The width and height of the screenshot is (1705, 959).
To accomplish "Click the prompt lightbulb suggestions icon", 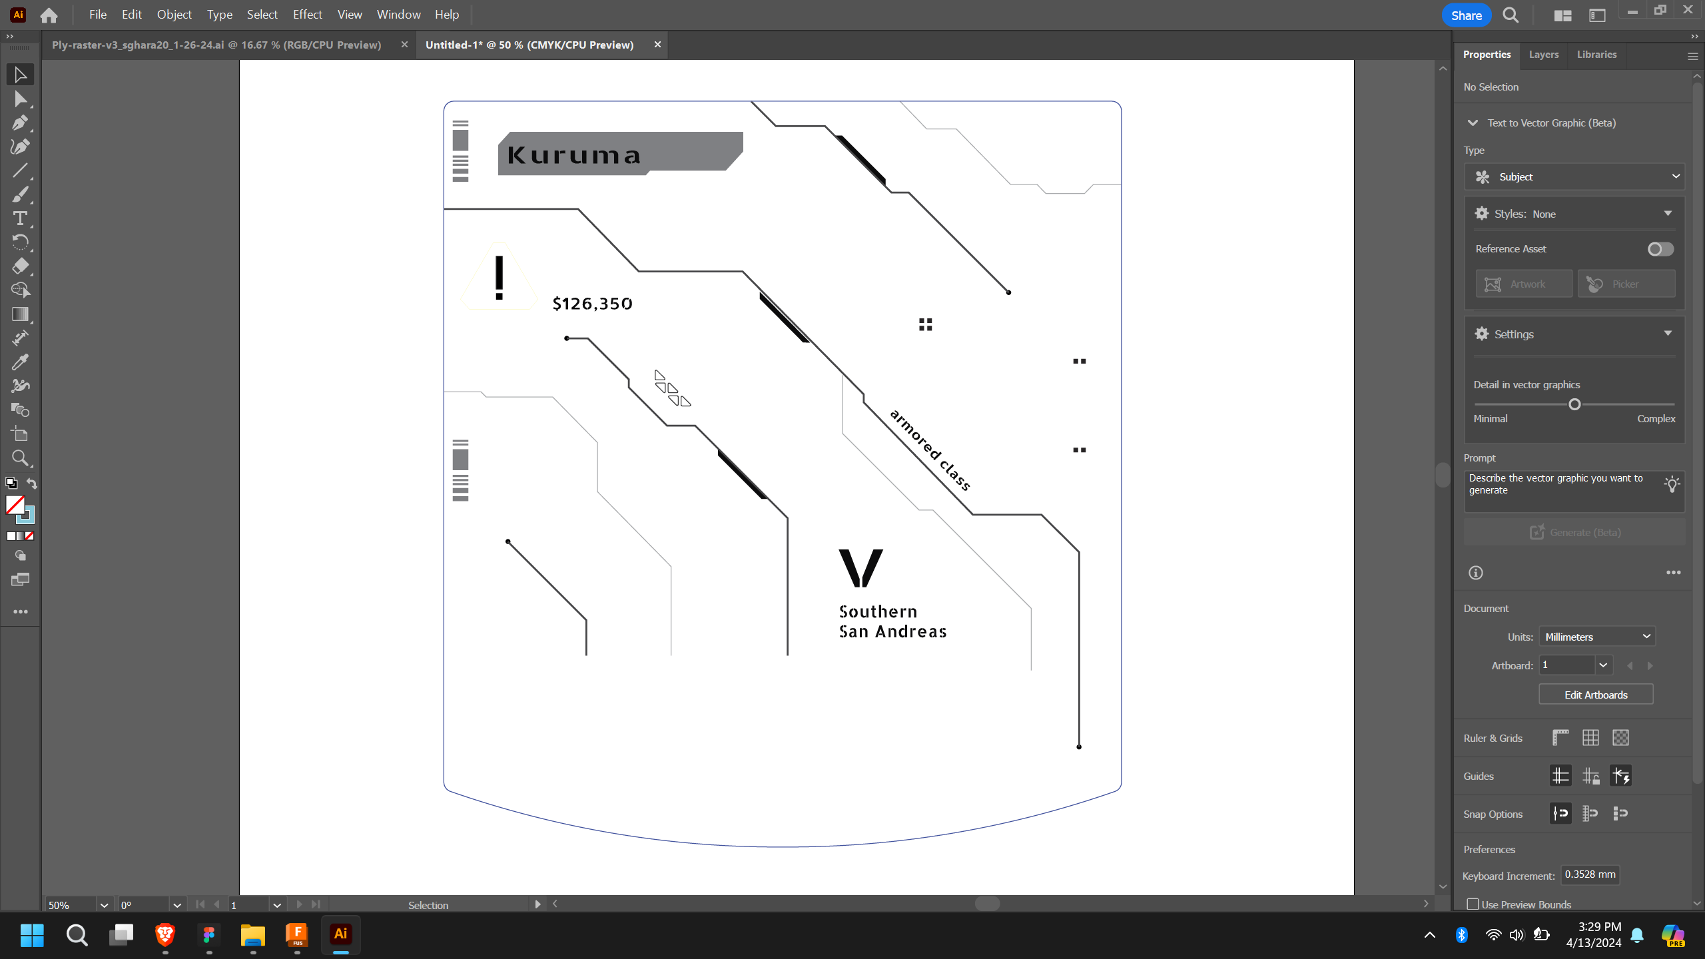I will pyautogui.click(x=1672, y=484).
